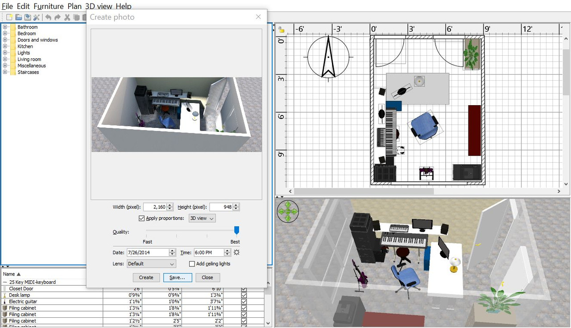Click the Electric guitar row icon

tap(5, 302)
